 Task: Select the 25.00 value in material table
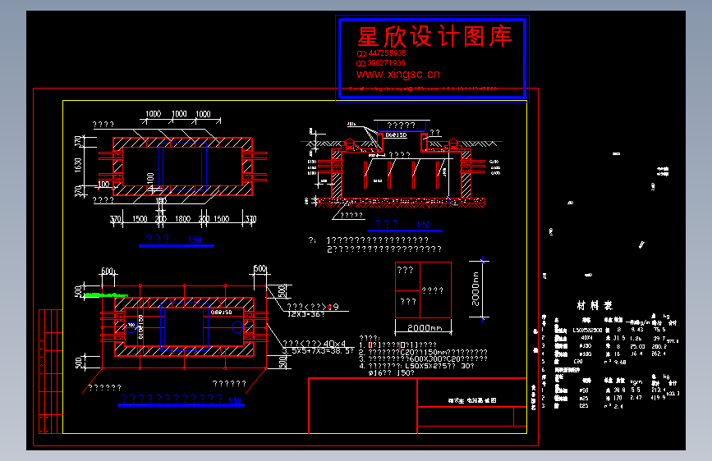(x=637, y=346)
